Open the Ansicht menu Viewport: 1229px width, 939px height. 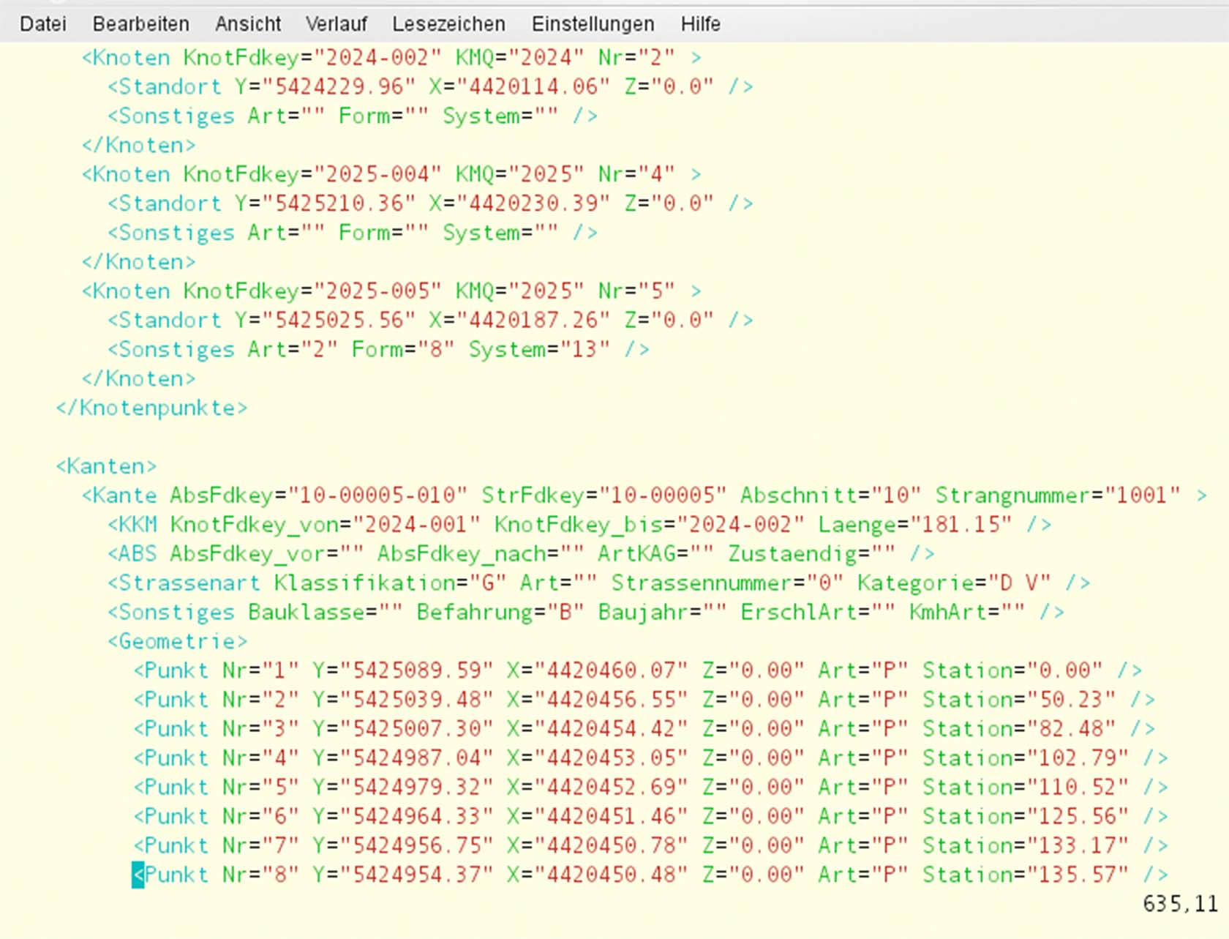tap(247, 24)
